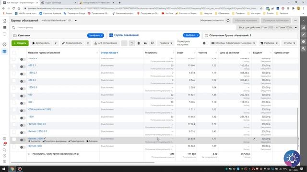Close the right dark side panel with X
Viewport: 307px width, 172px height.
(304, 21)
